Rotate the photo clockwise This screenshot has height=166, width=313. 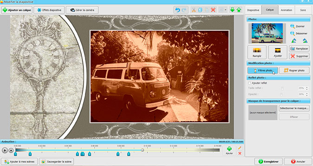point(305,41)
